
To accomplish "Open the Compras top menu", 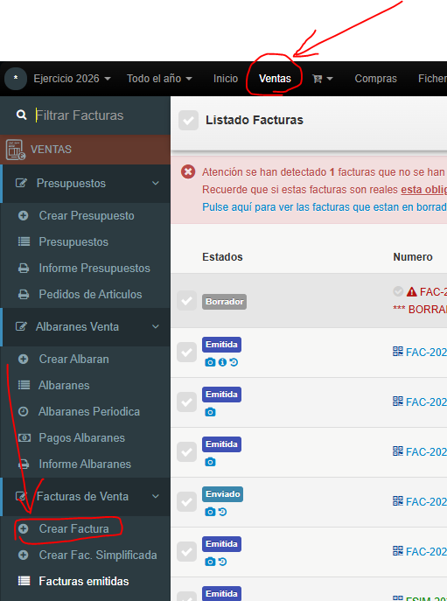I will (x=375, y=79).
